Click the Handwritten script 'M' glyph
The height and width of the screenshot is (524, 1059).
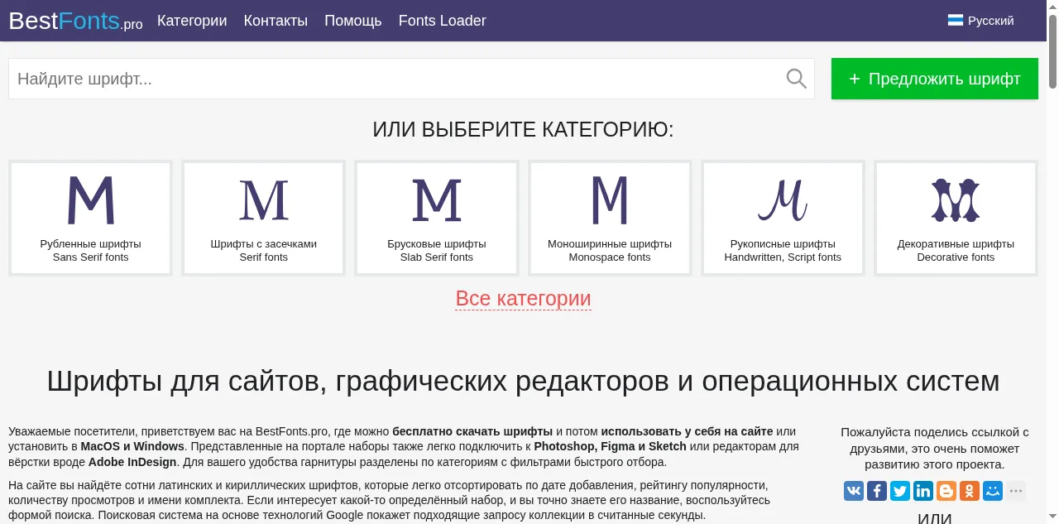coord(783,200)
